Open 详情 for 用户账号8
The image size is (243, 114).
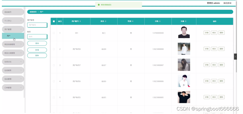(206, 49)
